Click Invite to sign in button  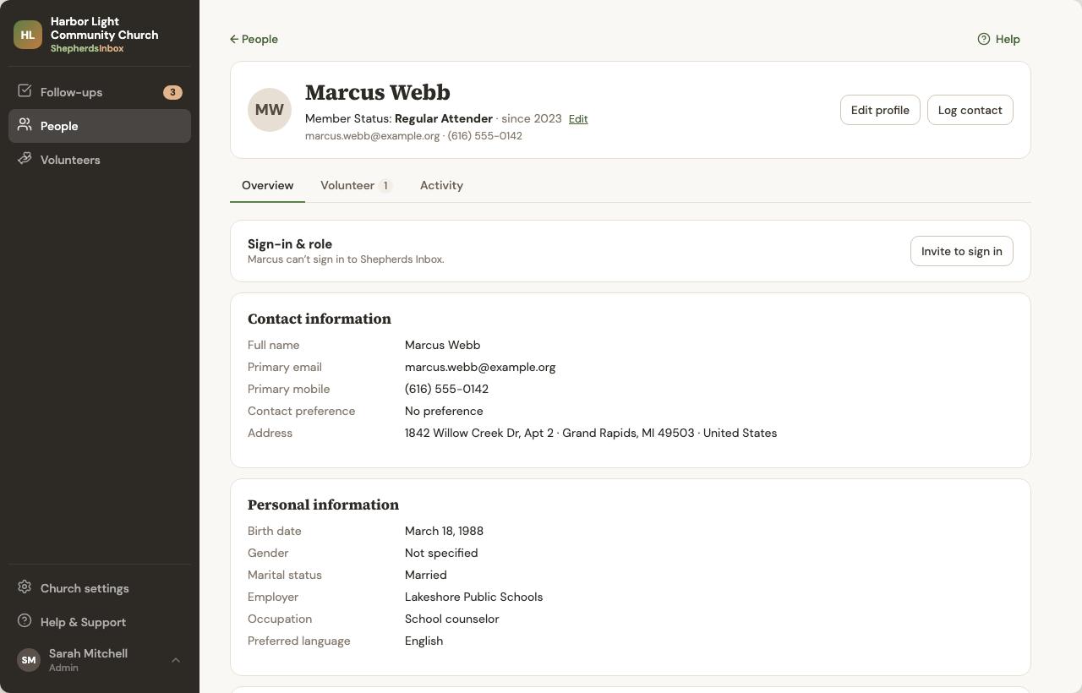(961, 251)
